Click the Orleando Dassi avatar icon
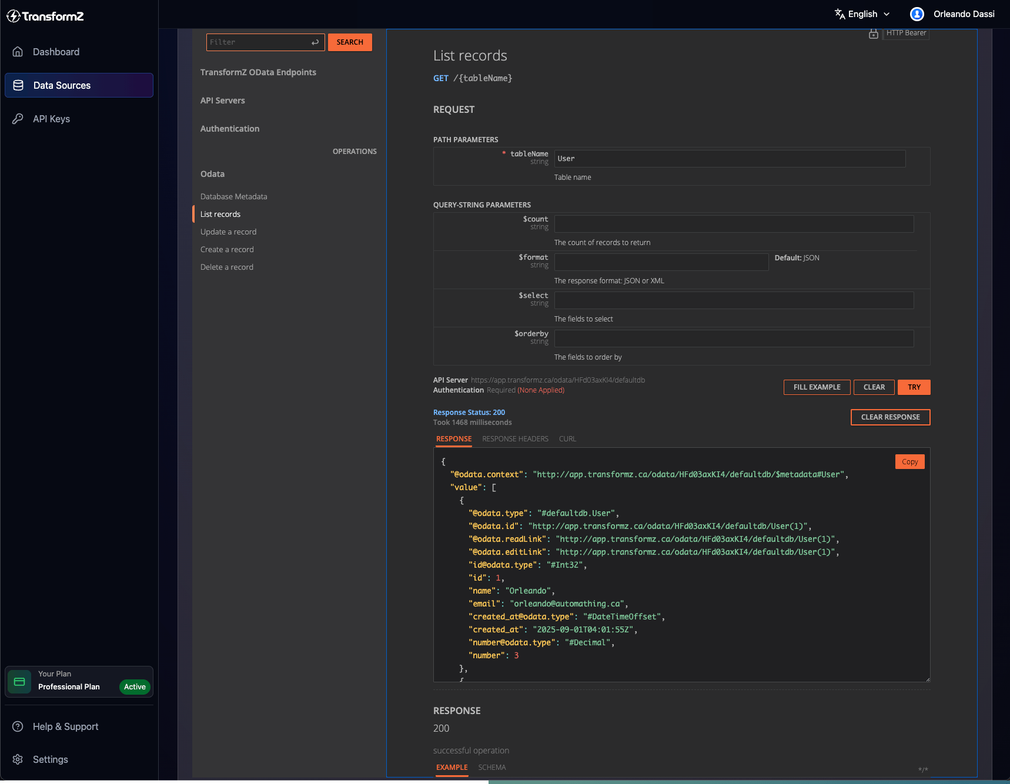Viewport: 1010px width, 784px height. coord(916,14)
